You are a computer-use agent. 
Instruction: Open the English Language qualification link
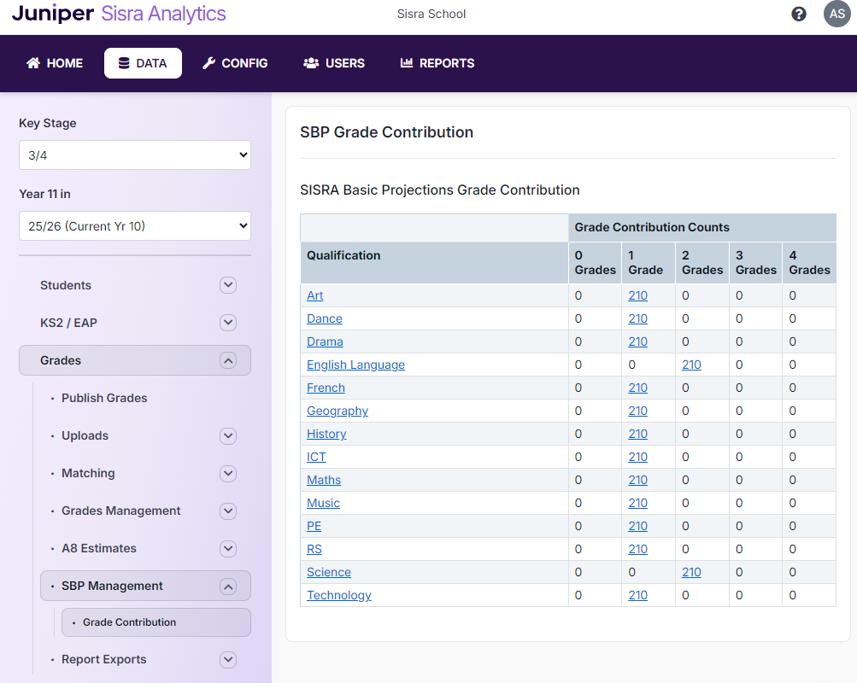(x=355, y=365)
